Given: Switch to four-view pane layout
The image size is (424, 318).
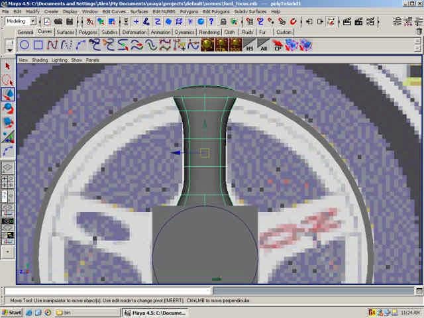Looking at the screenshot, I should 8,182.
